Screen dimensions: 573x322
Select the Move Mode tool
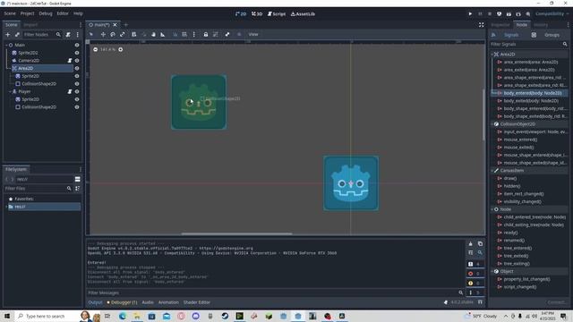pyautogui.click(x=103, y=34)
